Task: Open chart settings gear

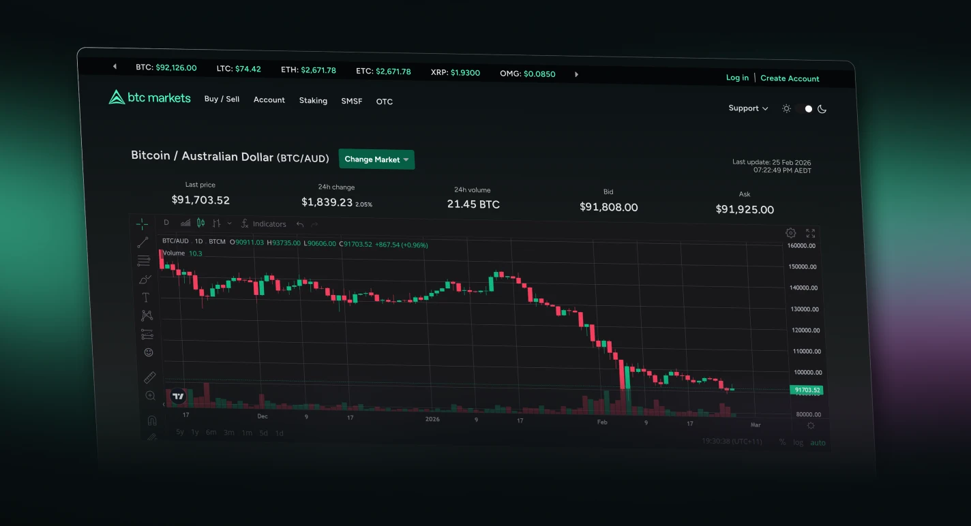Action: 791,233
